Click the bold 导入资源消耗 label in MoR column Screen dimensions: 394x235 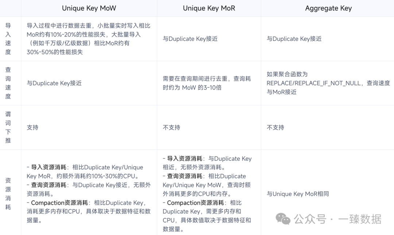coord(185,158)
